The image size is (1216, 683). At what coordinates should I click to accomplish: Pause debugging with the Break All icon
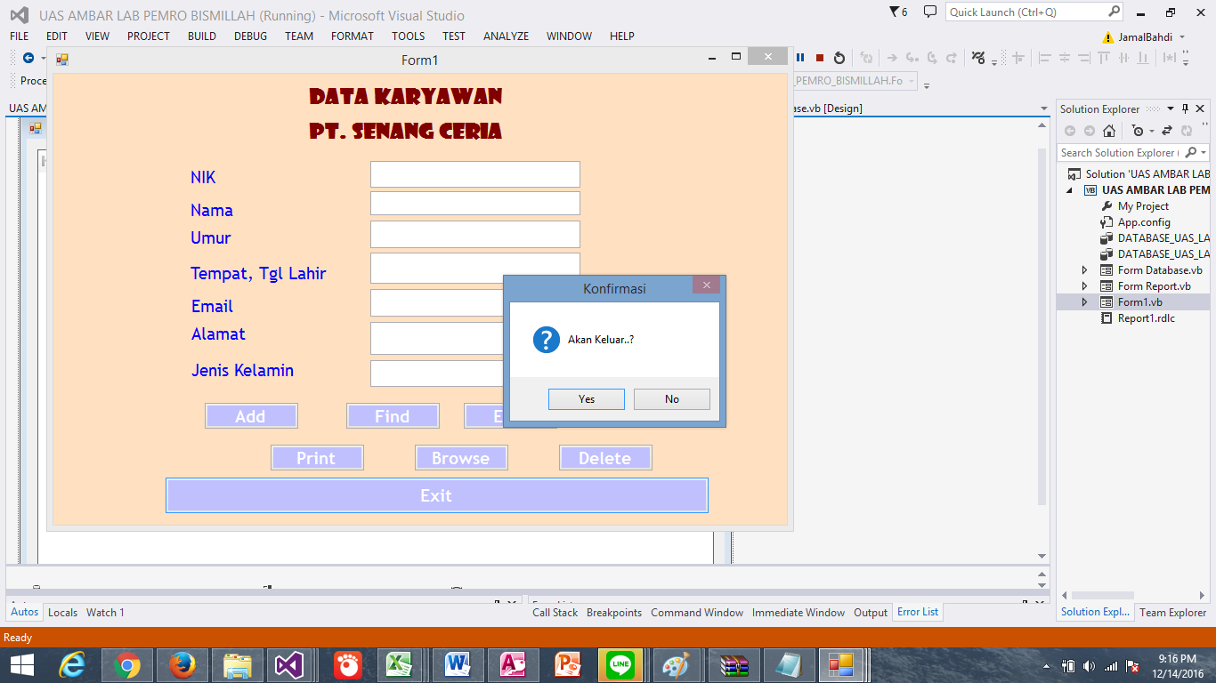click(800, 58)
